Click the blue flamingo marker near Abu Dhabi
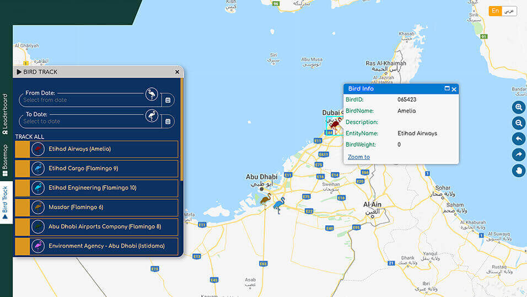Image resolution: width=527 pixels, height=297 pixels. [279, 205]
